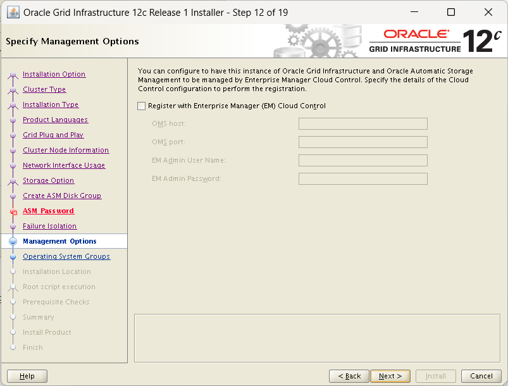Image resolution: width=508 pixels, height=386 pixels.
Task: Open the Operating System Groups step
Action: (x=66, y=256)
